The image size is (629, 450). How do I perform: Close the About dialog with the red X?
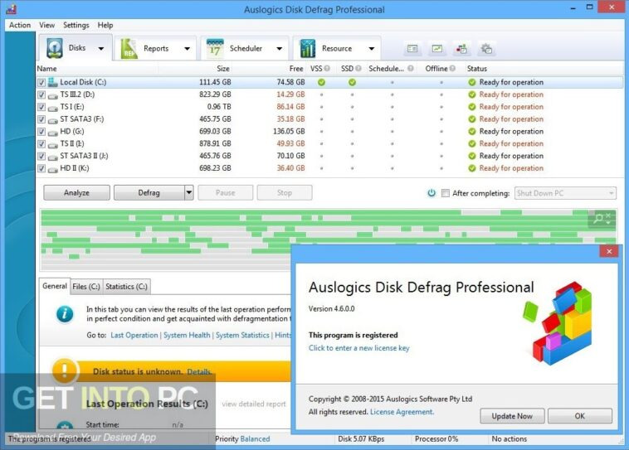pos(609,251)
